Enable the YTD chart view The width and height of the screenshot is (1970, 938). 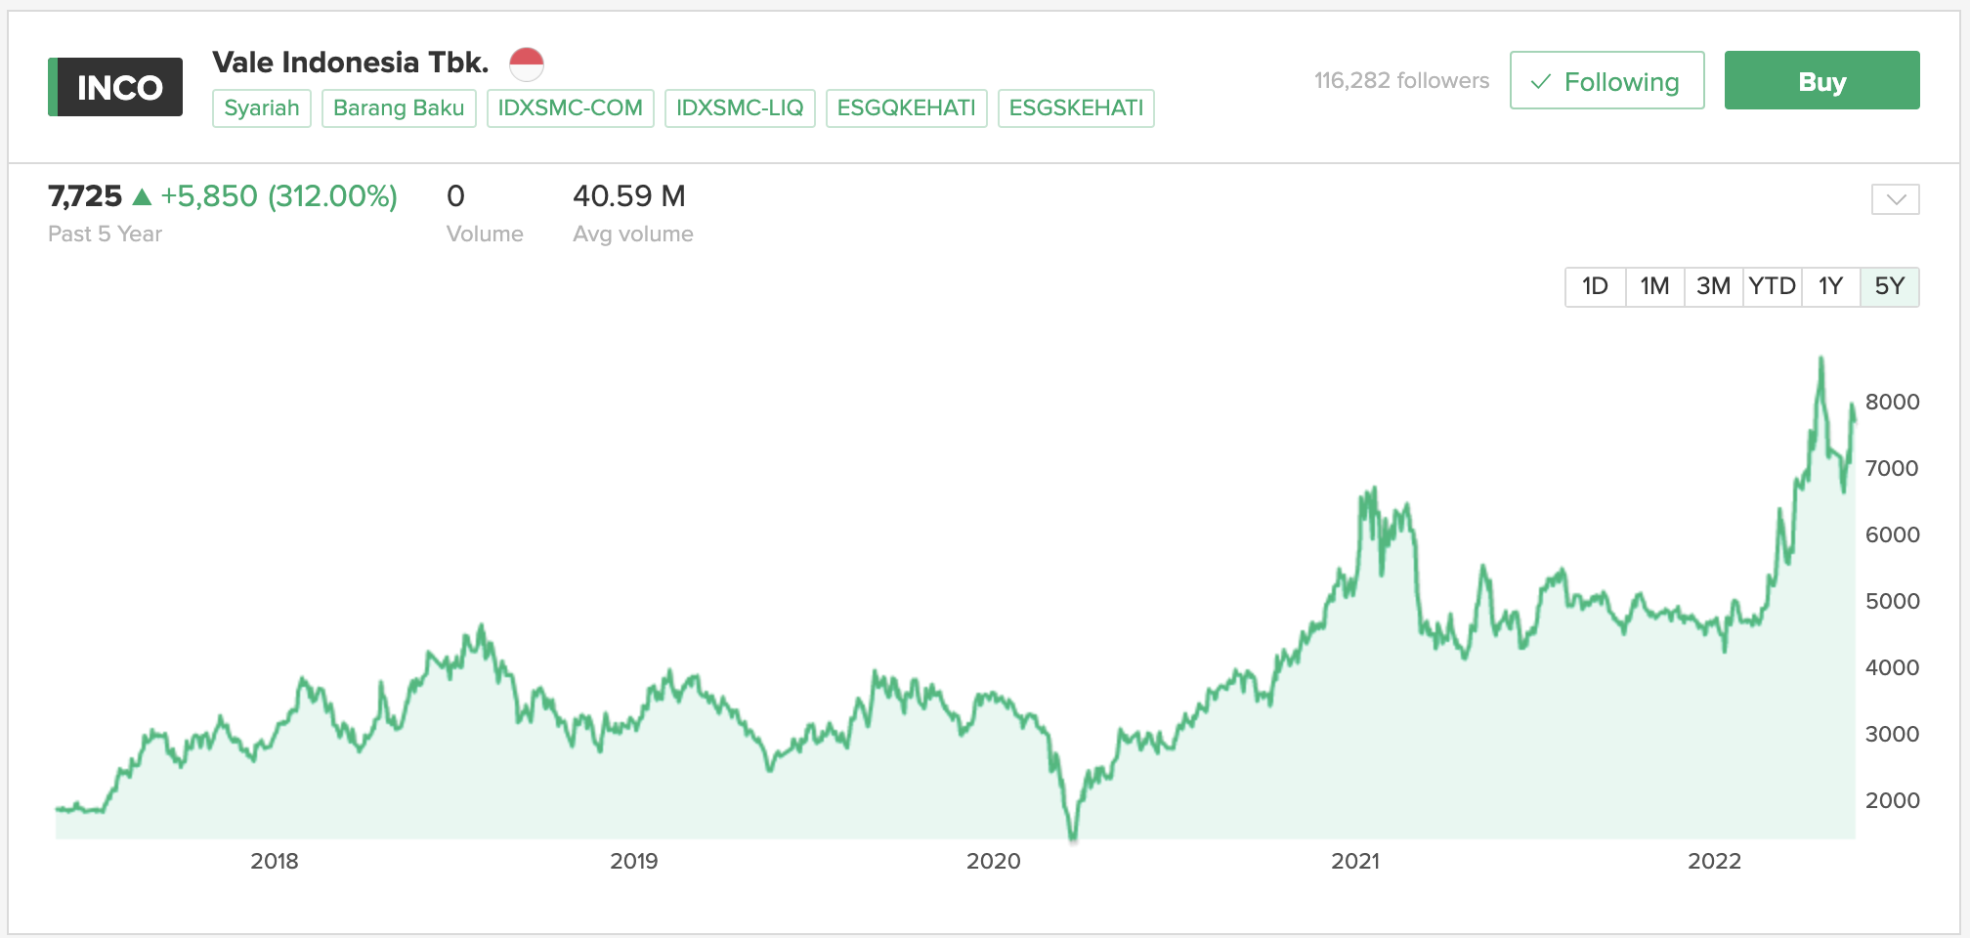pos(1772,286)
